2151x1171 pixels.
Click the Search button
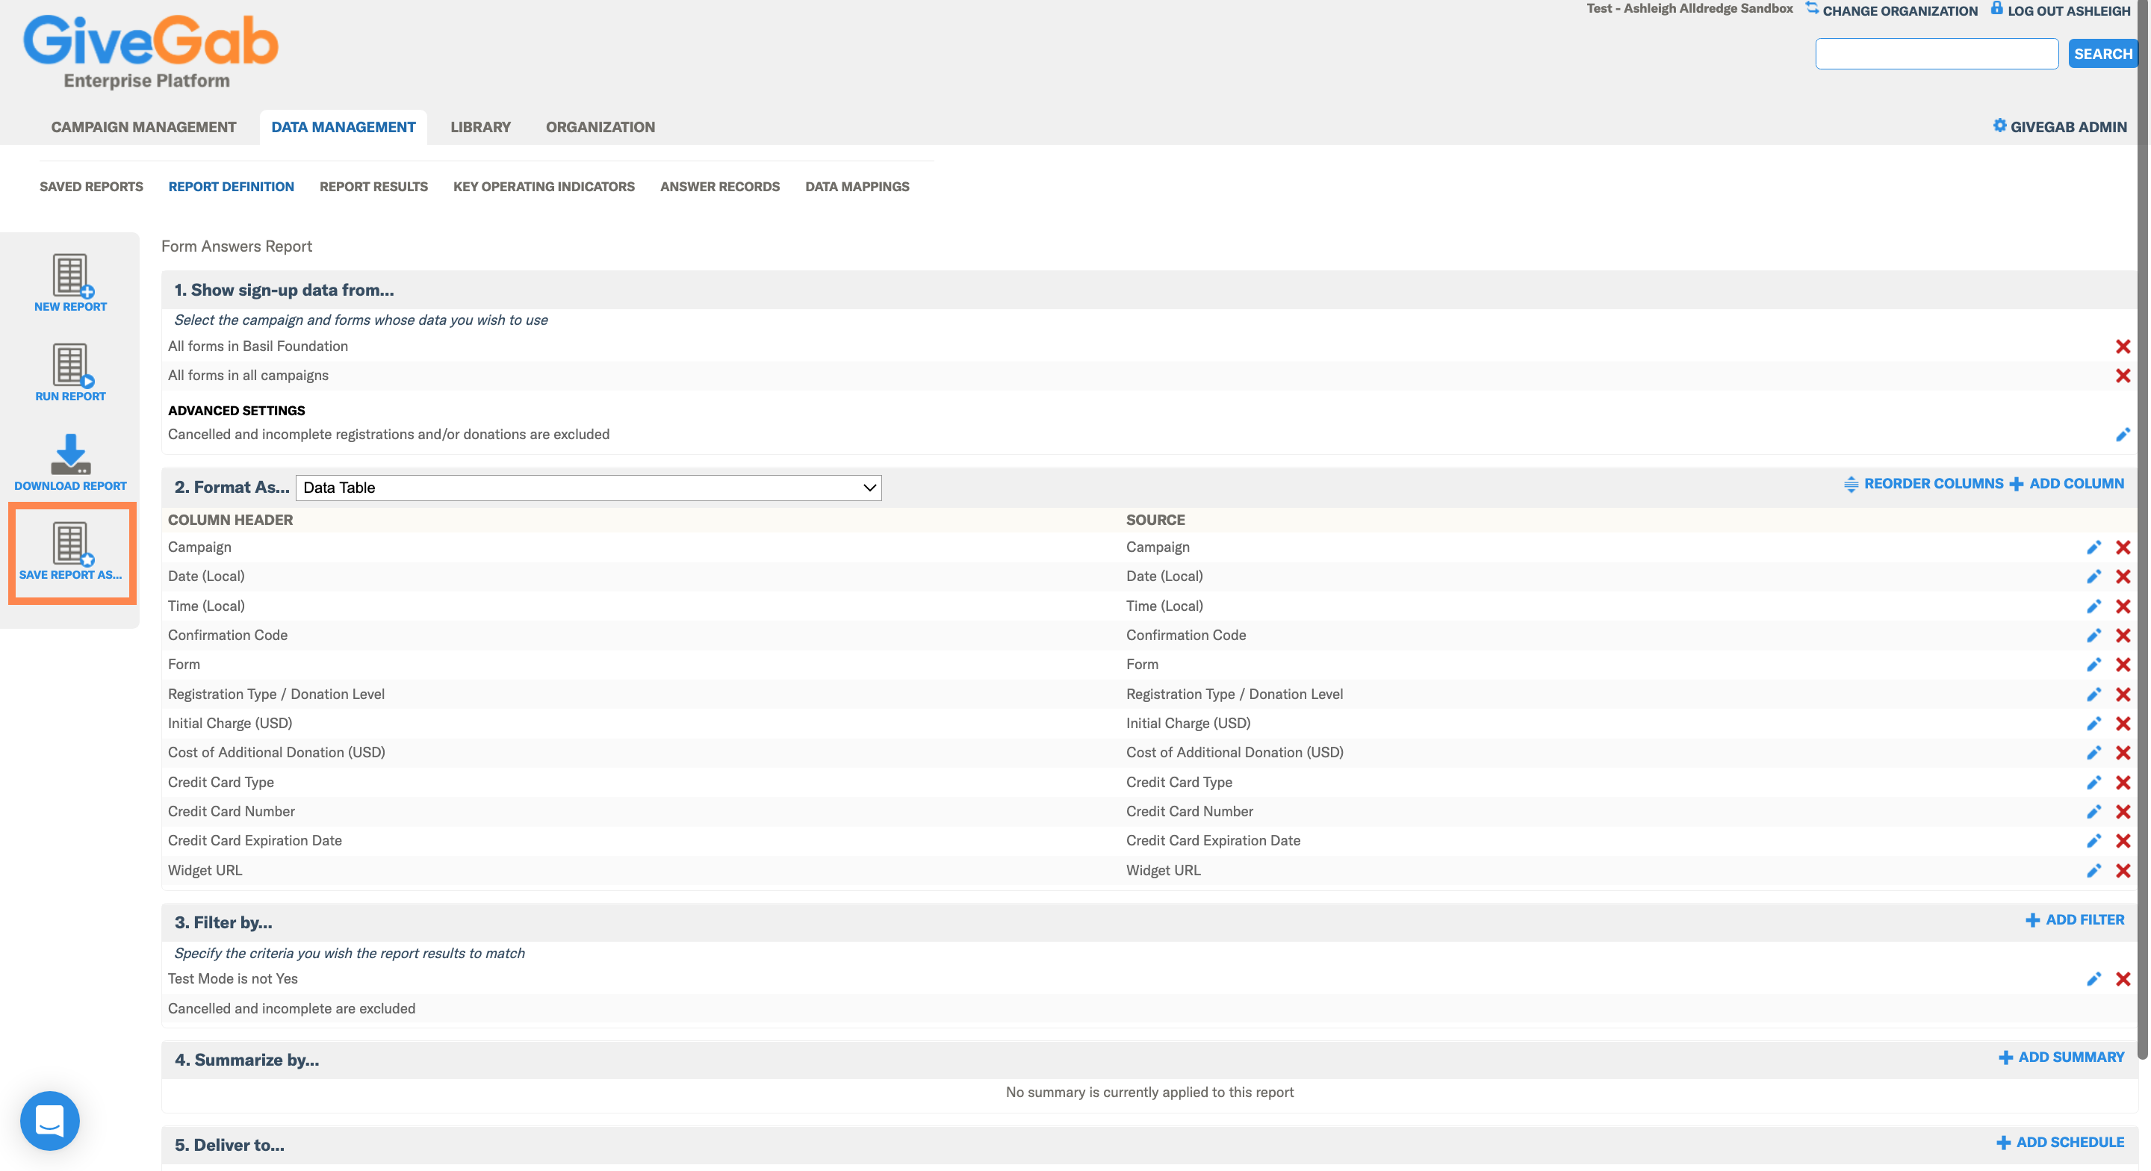pos(2102,54)
